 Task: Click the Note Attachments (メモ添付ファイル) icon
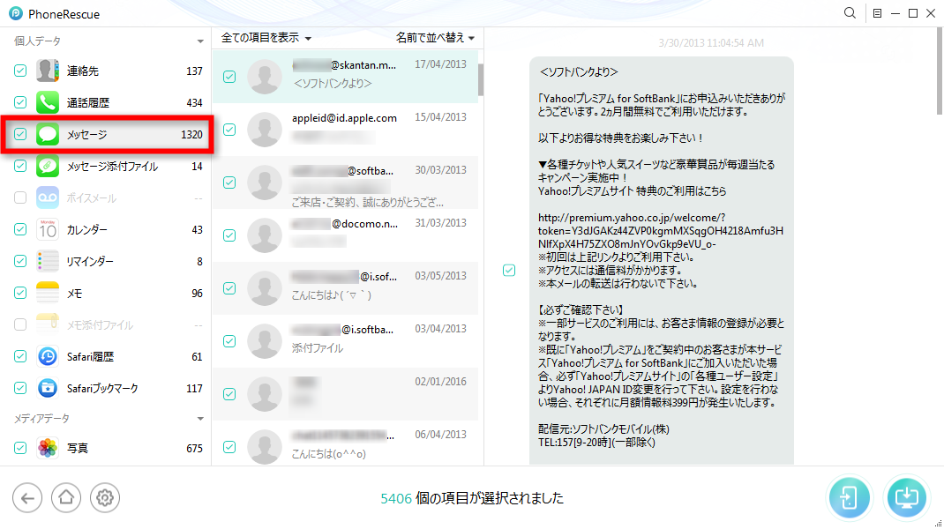point(48,325)
